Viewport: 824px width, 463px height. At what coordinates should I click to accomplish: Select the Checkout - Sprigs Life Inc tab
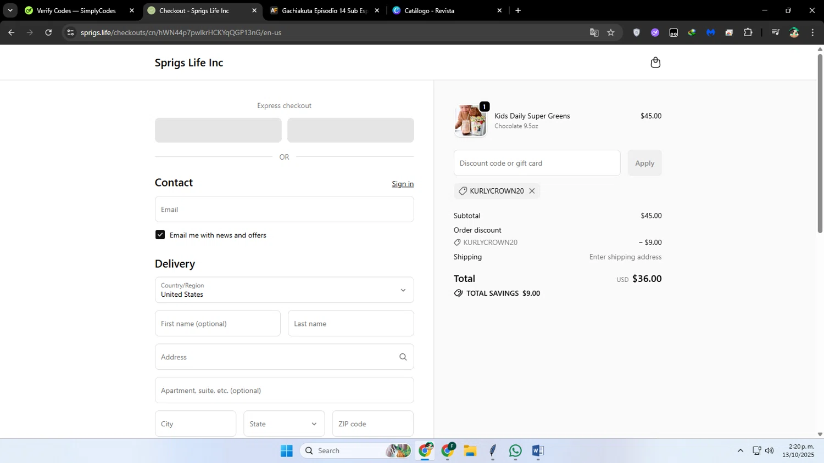[202, 10]
